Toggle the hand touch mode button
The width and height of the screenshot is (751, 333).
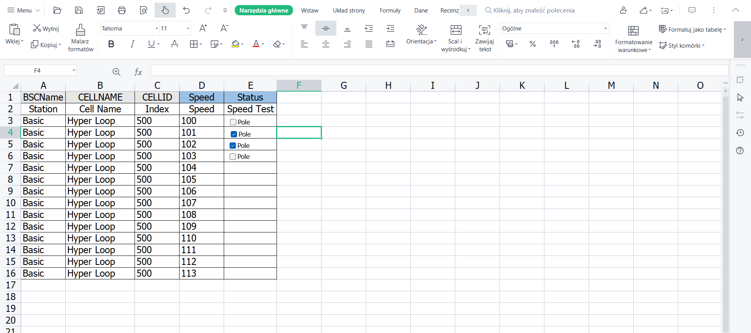point(165,11)
